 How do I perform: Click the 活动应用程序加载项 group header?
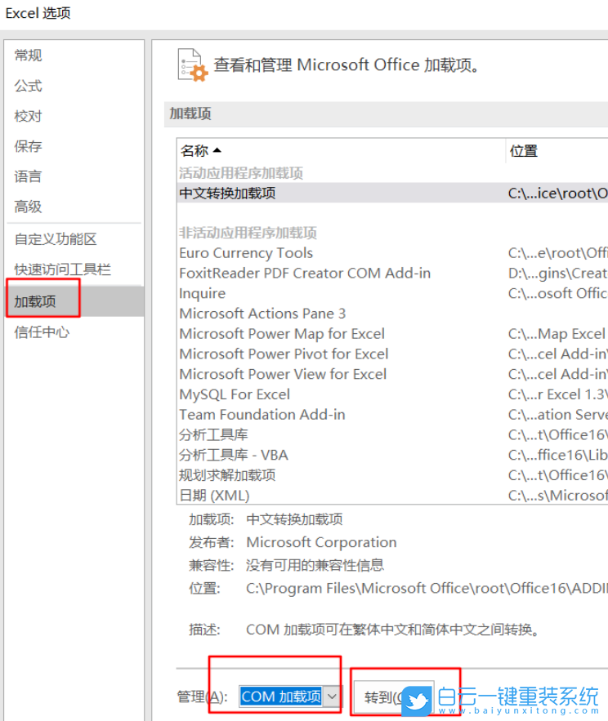pos(241,173)
